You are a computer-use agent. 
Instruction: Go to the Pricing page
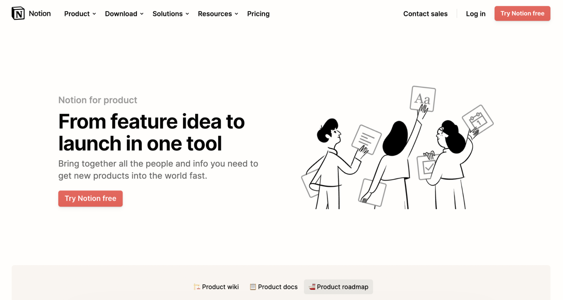pos(258,14)
